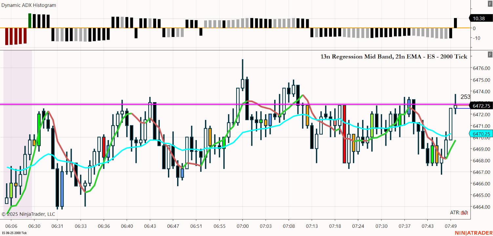Click the 06:33 time axis label

80,226
